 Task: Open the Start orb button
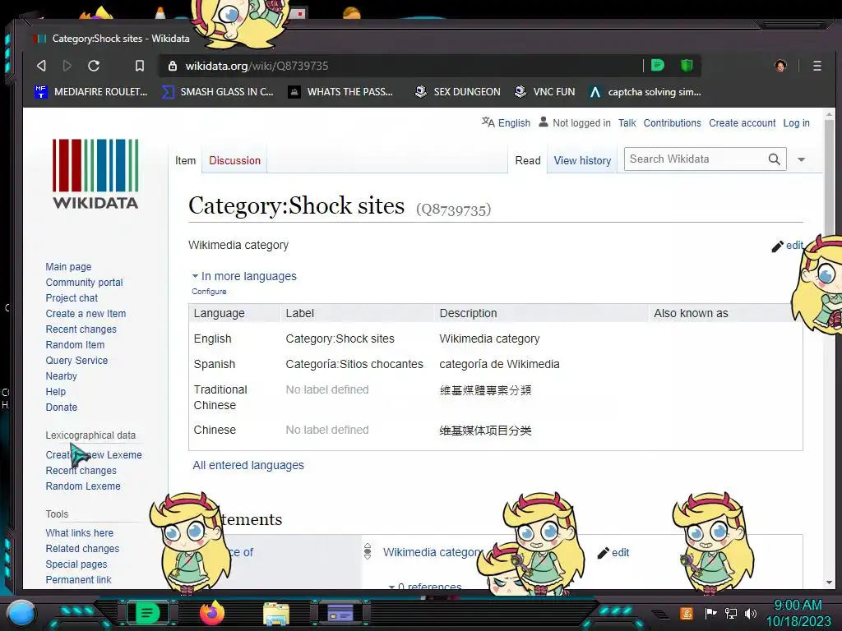21,613
